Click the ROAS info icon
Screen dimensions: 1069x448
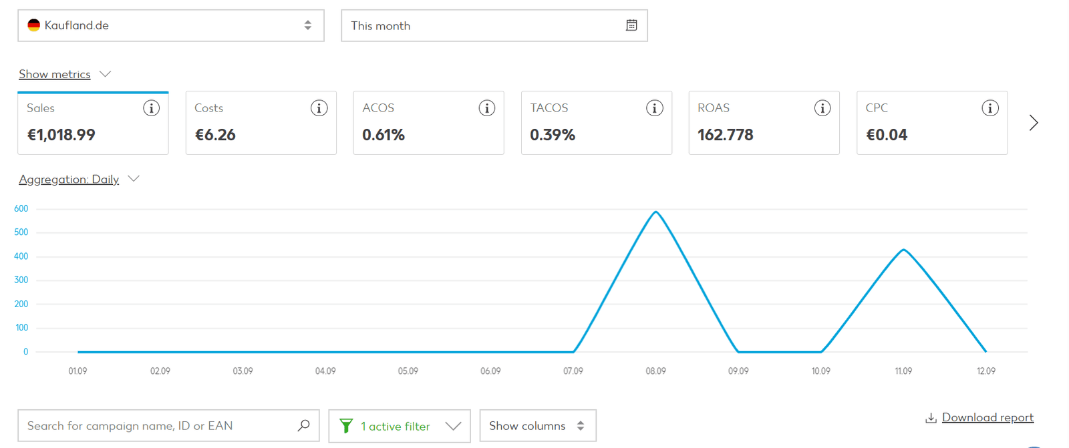point(822,108)
